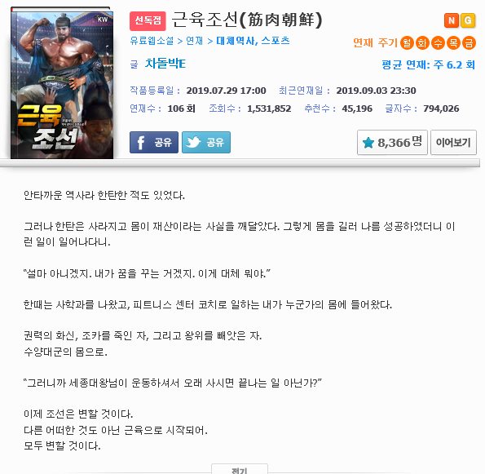Share on Twitter with 공유 button

coord(206,142)
